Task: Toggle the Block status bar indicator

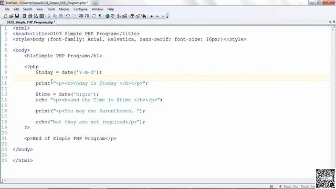Action: (304, 187)
